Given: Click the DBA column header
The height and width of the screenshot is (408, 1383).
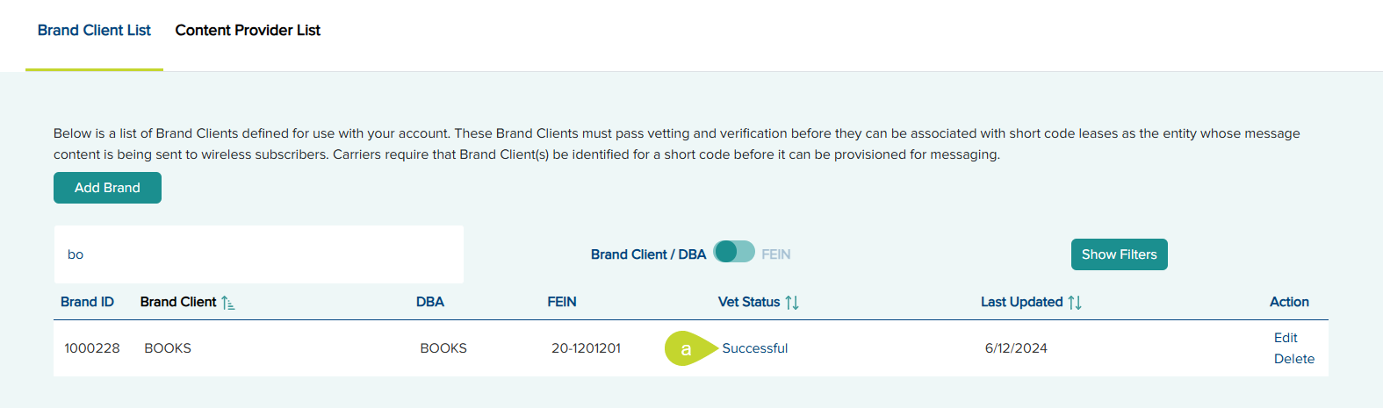Looking at the screenshot, I should pyautogui.click(x=430, y=302).
